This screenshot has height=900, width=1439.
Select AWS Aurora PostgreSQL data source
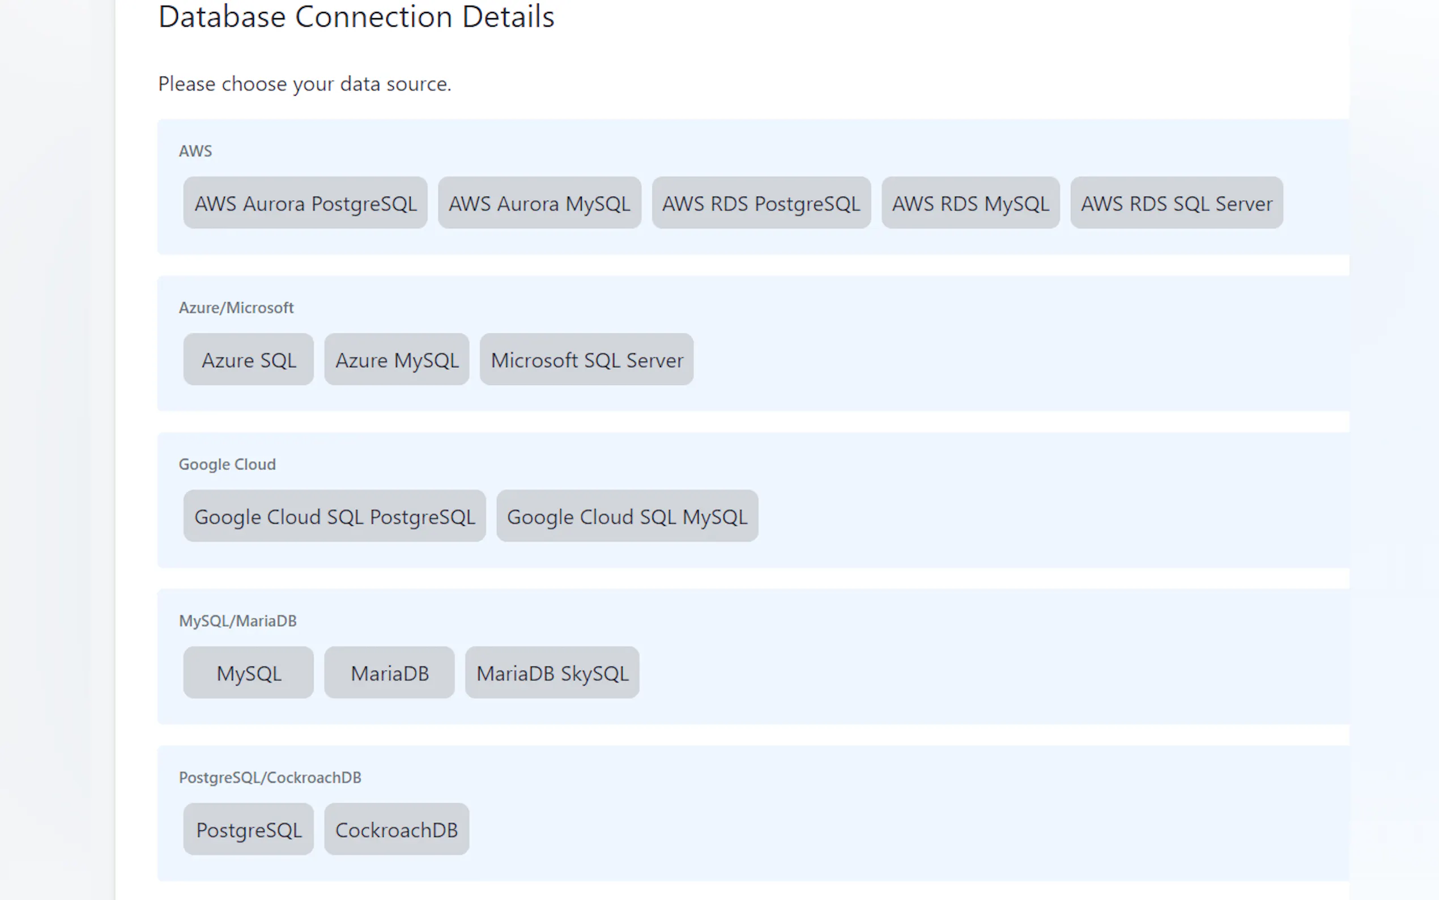305,203
